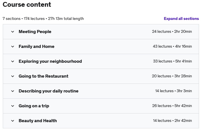Open the Going on a trip title
Image resolution: width=201 pixels, height=130 pixels.
34,106
